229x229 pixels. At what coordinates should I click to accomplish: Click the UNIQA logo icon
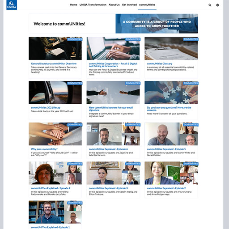[12, 5]
